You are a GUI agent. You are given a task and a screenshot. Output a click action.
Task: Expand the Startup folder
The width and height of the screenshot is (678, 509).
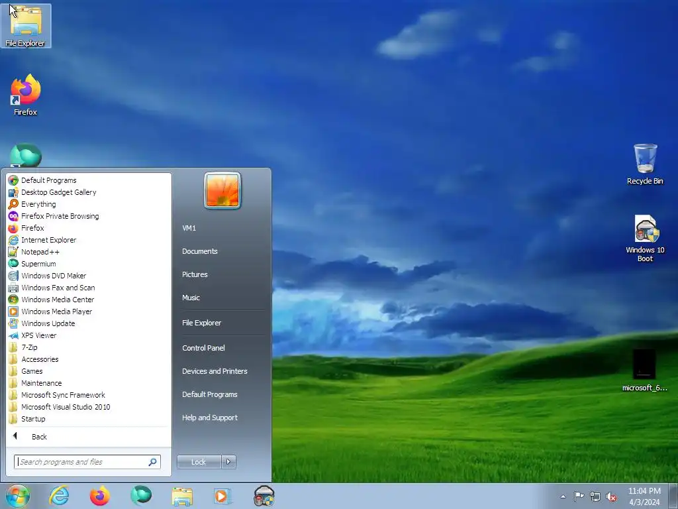(x=89, y=419)
